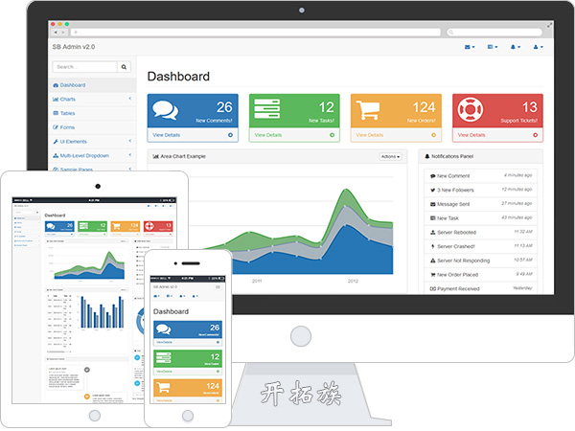Toggle the hamburger menu on phone header
Viewport: 575px width, 431px height.
218,287
